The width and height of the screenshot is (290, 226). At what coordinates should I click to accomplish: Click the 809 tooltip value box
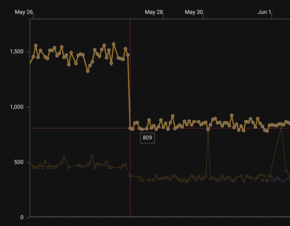point(147,138)
